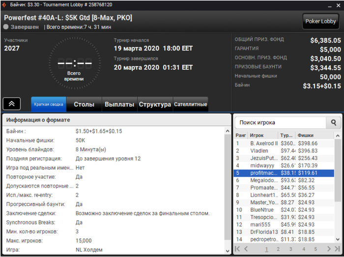Image resolution: width=344 pixels, height=257 pixels.
Task: Select highlighted profitmac... player row
Action: pyautogui.click(x=284, y=173)
